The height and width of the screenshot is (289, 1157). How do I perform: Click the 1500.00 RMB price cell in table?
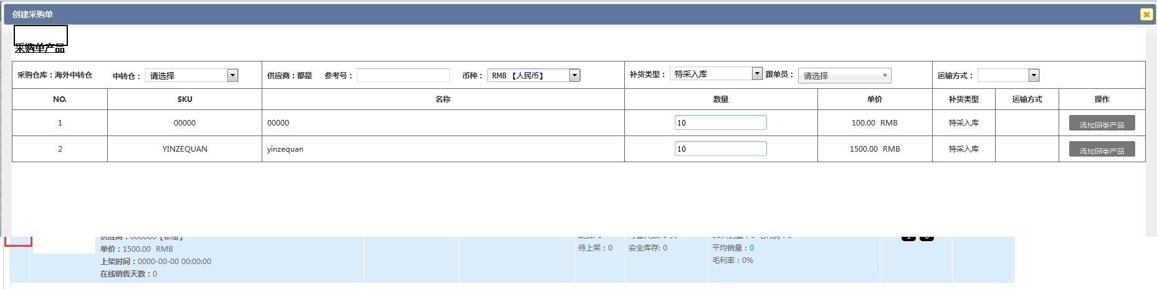875,149
